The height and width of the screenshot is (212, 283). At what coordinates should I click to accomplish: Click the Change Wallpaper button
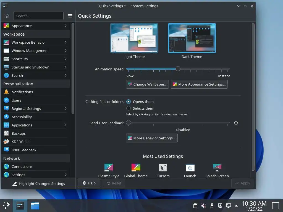point(147,84)
